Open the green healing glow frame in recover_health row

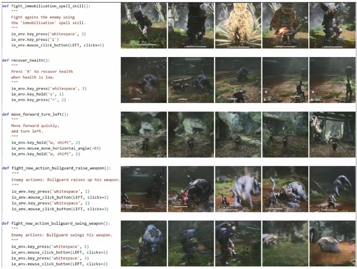click(x=332, y=80)
